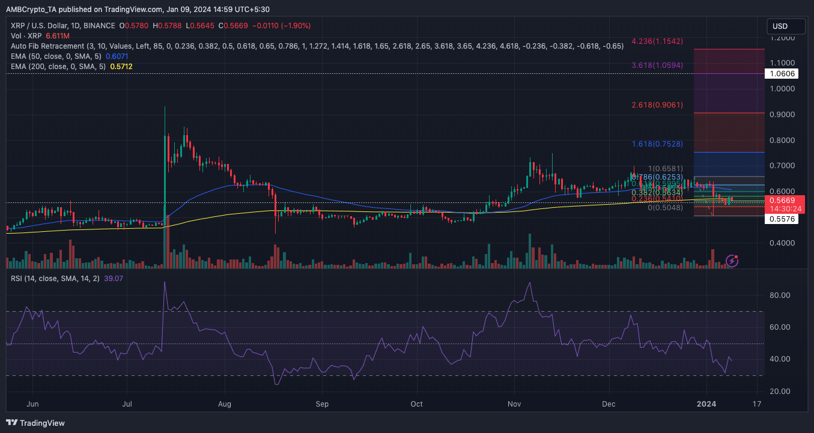
Task: Click 2024 on the time axis
Action: [707, 404]
